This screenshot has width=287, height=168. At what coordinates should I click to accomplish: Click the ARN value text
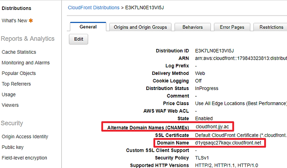(241, 58)
